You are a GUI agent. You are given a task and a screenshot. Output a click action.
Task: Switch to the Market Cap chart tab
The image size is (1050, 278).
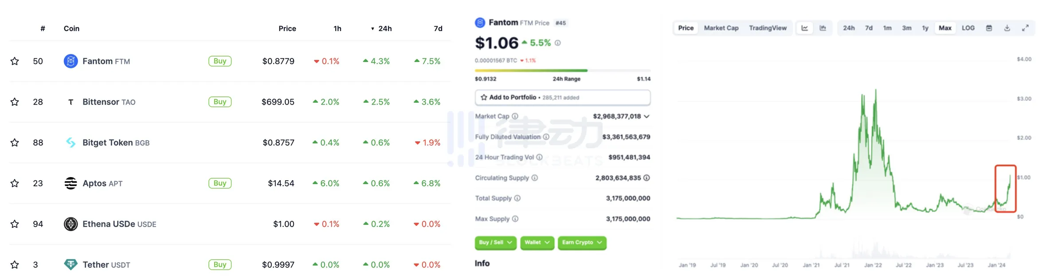point(721,28)
